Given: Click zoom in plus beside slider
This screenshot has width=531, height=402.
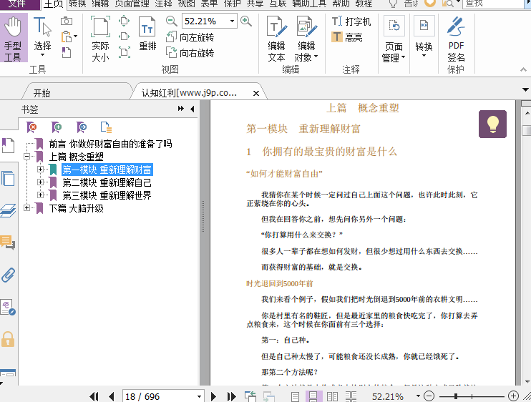Looking at the screenshot, I should tap(513, 396).
